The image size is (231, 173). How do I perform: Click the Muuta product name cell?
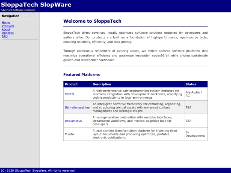click(77, 134)
